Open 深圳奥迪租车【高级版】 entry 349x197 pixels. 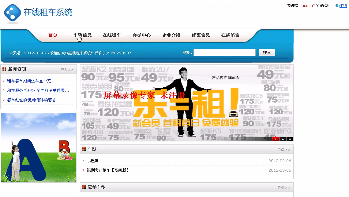(108, 170)
